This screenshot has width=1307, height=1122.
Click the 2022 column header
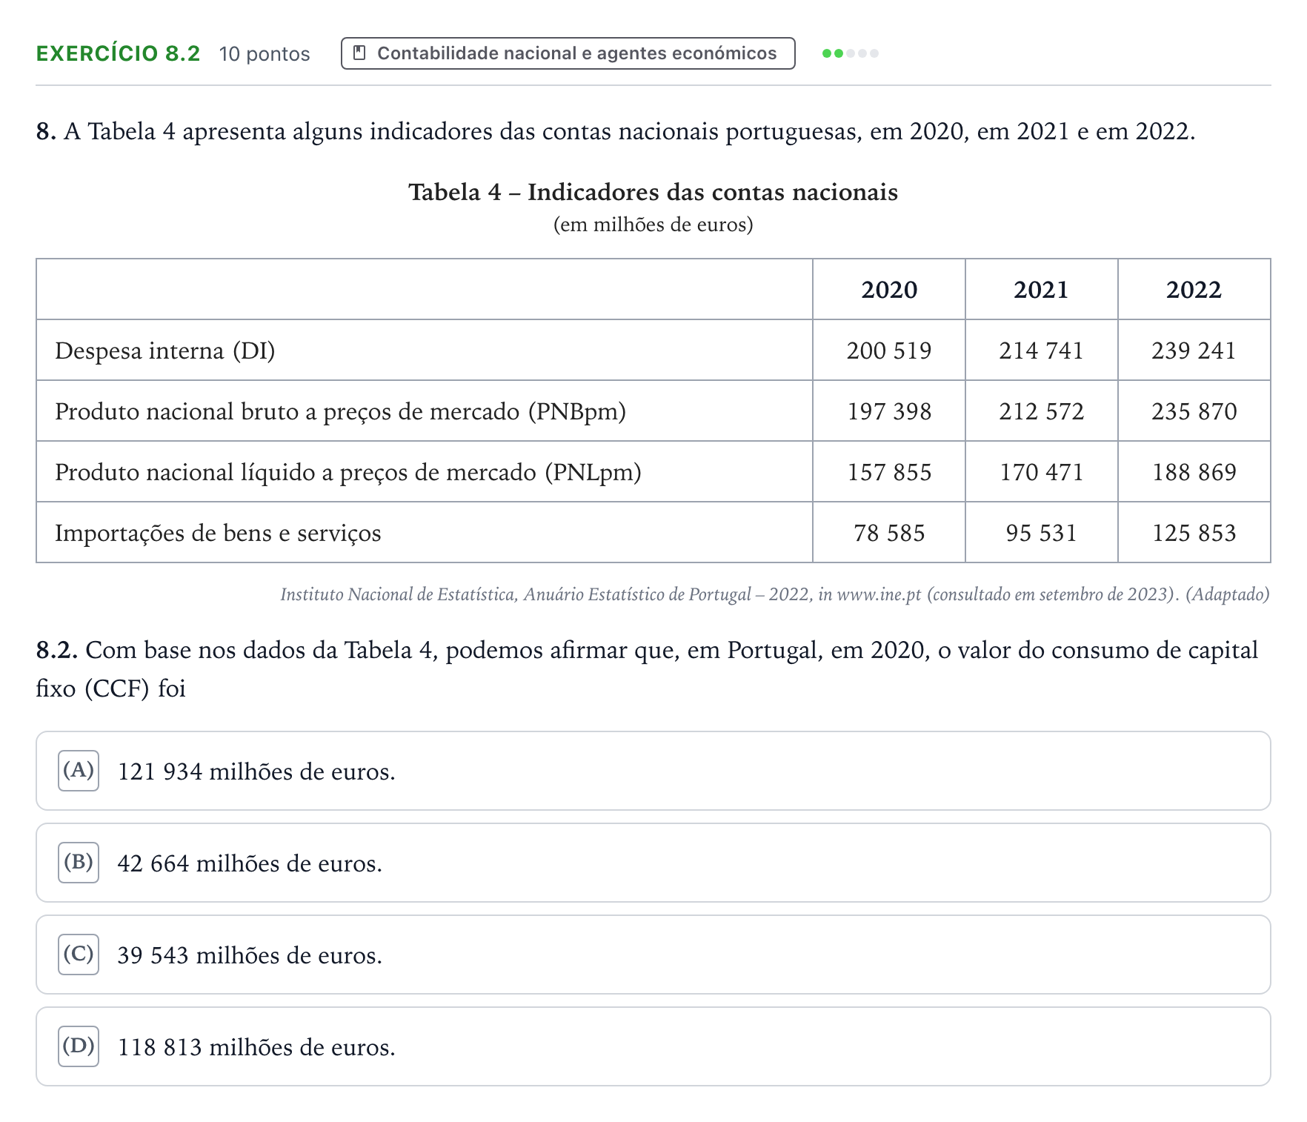1194,290
